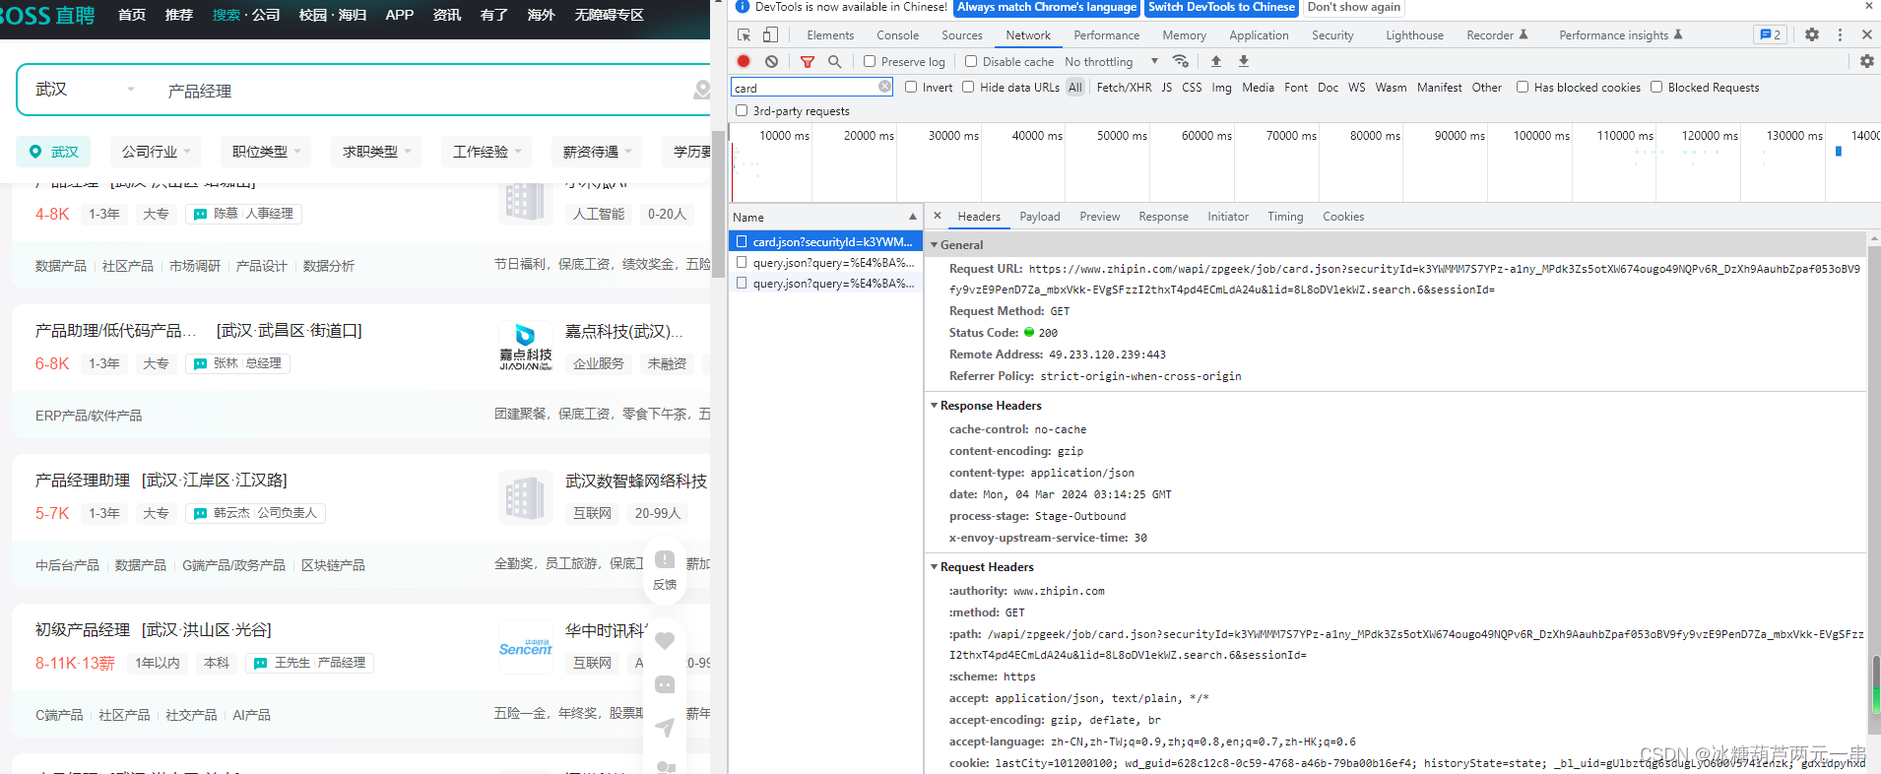Viewport: 1881px width, 774px height.
Task: Click Don't show again button
Action: 1353,8
